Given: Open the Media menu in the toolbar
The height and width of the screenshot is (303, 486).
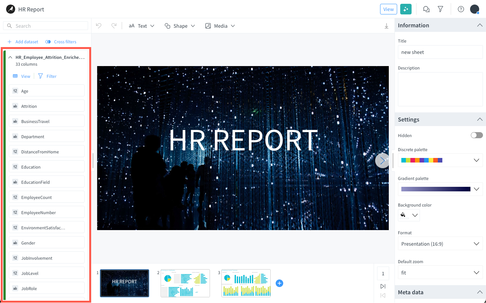Looking at the screenshot, I should pyautogui.click(x=220, y=25).
